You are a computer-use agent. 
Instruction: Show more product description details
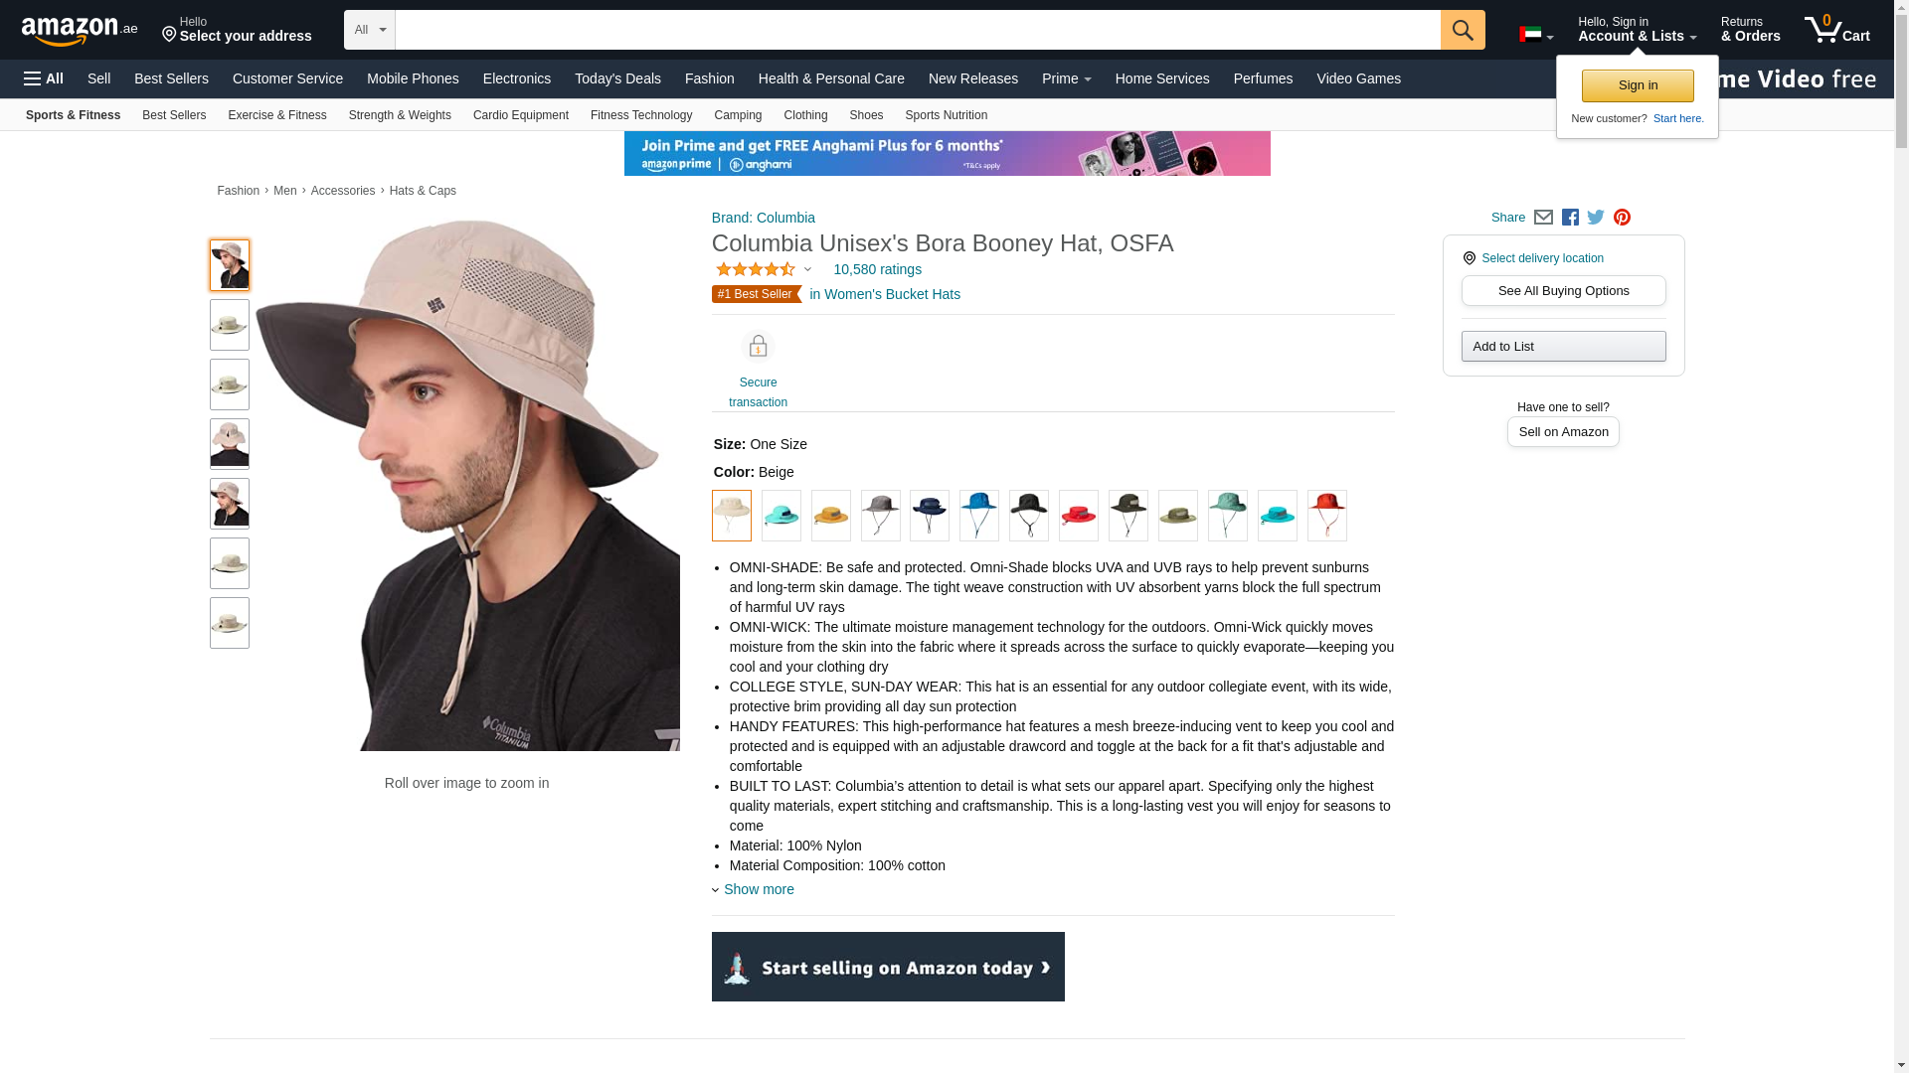758,889
